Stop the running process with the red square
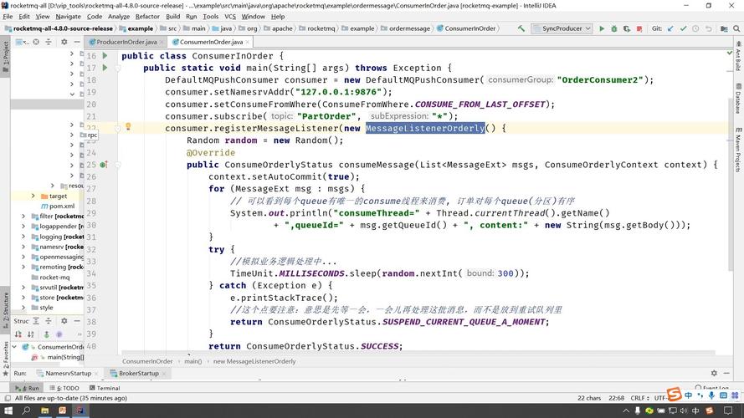Image resolution: width=744 pixels, height=418 pixels. (639, 28)
